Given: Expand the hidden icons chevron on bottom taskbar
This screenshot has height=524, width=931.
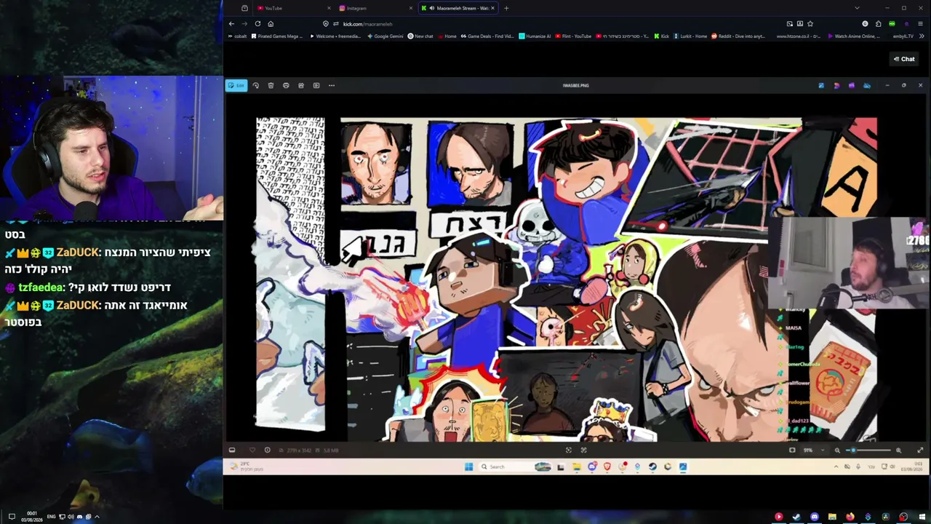Looking at the screenshot, I should (97, 517).
